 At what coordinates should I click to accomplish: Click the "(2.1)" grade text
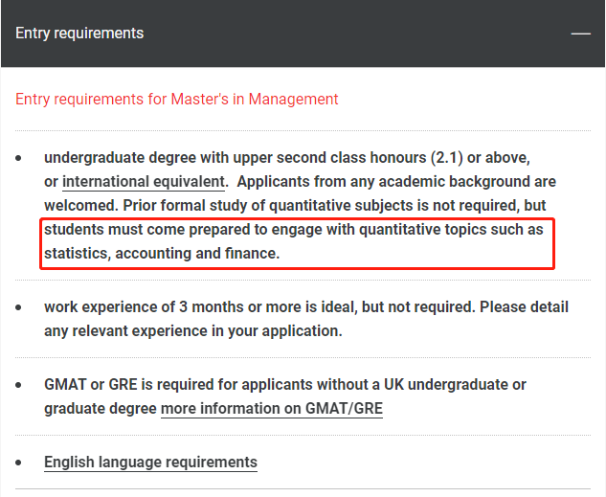point(447,158)
